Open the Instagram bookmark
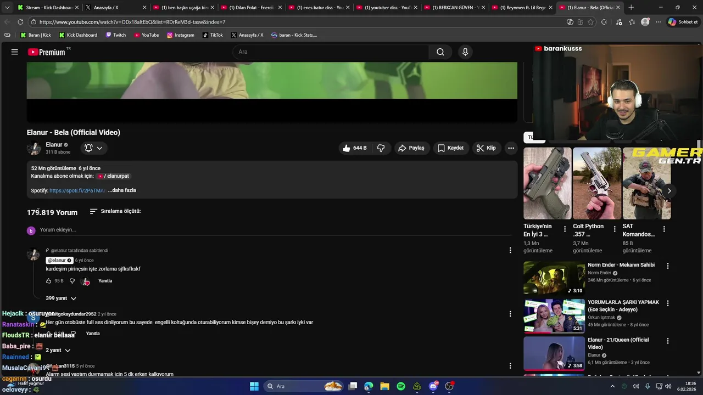The width and height of the screenshot is (703, 395). point(181,35)
